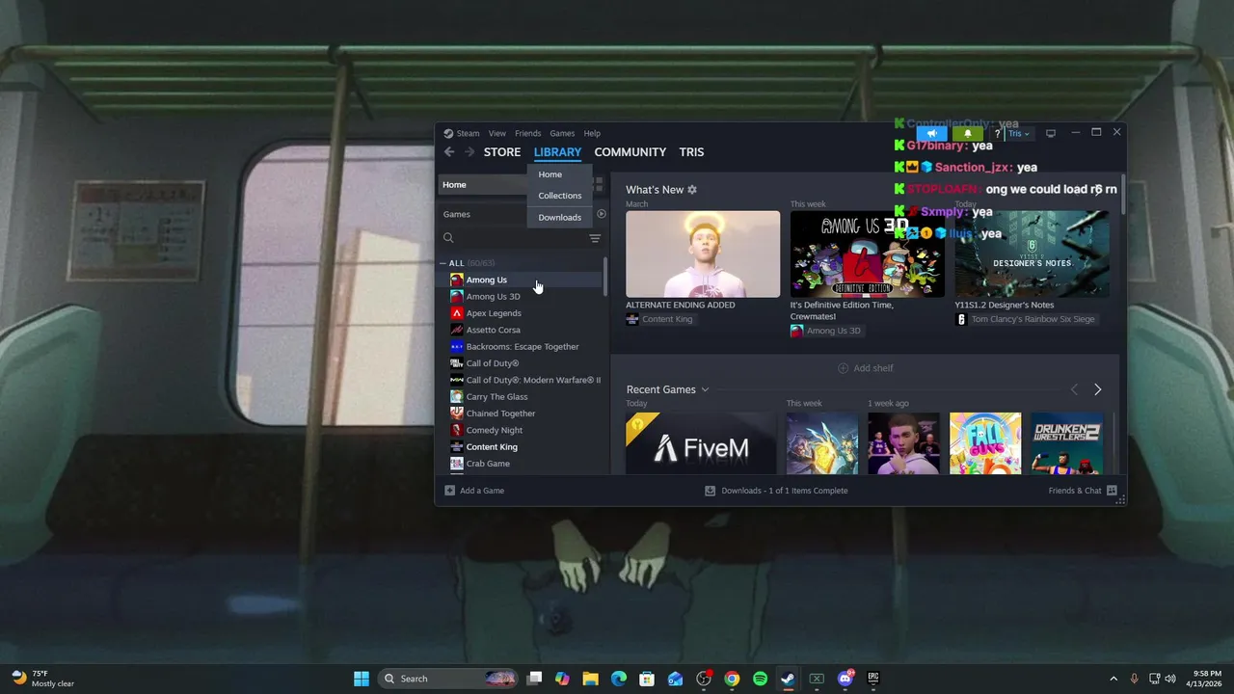
Task: Click the Assetto Corsa game icon
Action: tap(457, 330)
